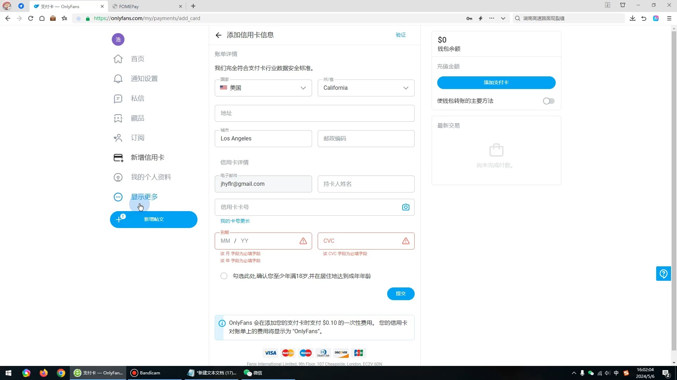This screenshot has width=677, height=380.
Task: Click into the 持卡人姓名 cardholder name field
Action: [366, 184]
